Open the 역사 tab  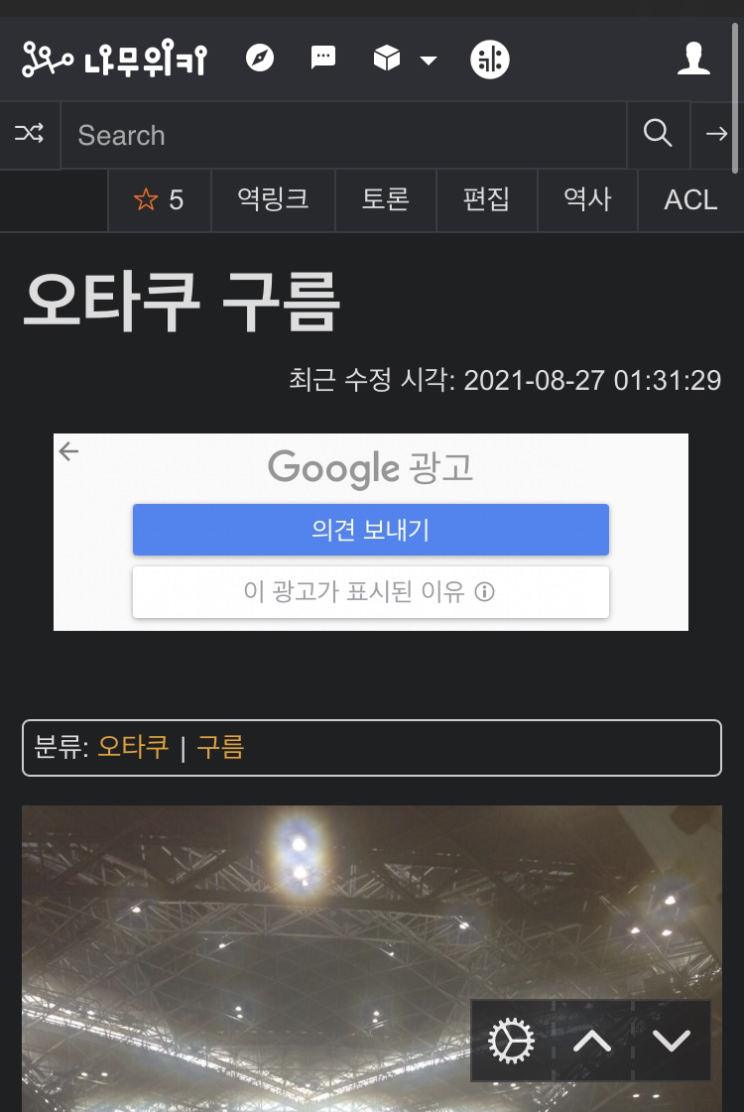pyautogui.click(x=587, y=200)
